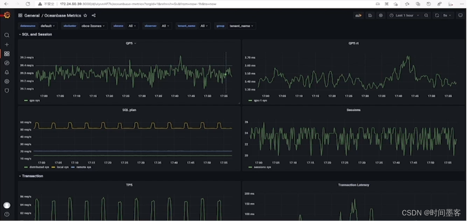Open the Server Admin shield icon

pyautogui.click(x=6, y=90)
